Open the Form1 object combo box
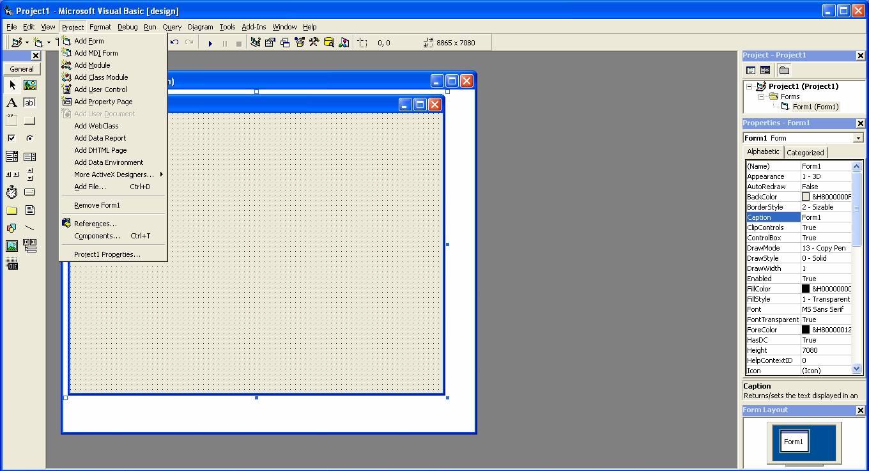The width and height of the screenshot is (869, 471). [x=857, y=138]
